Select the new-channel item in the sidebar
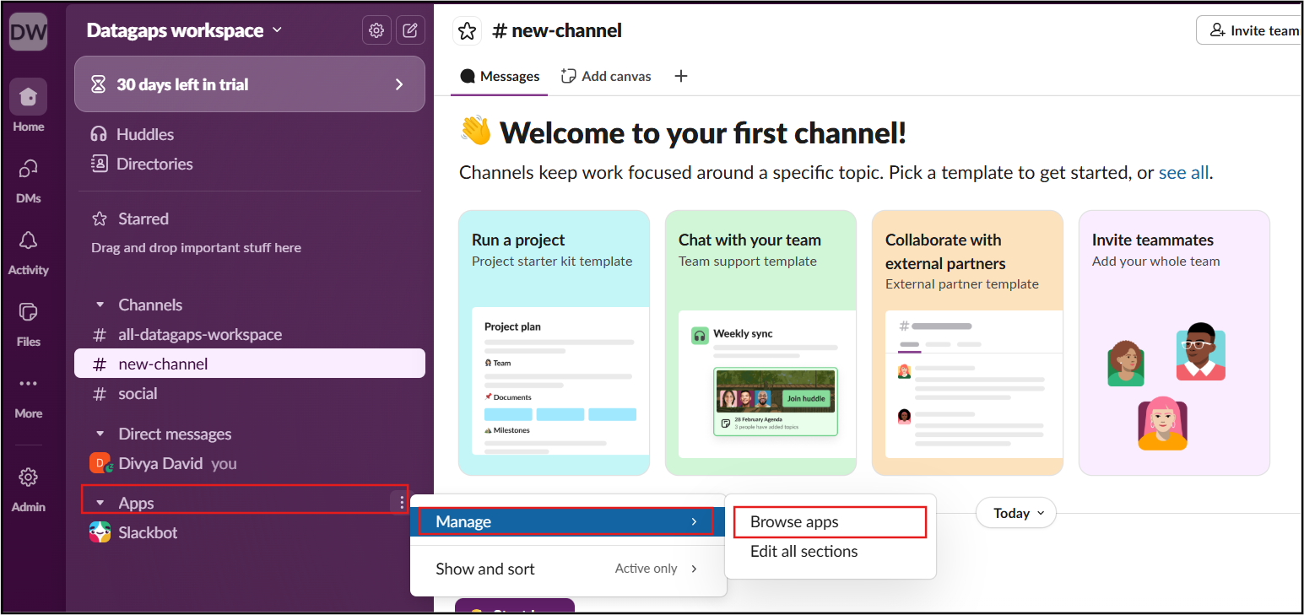The image size is (1304, 615). point(250,364)
